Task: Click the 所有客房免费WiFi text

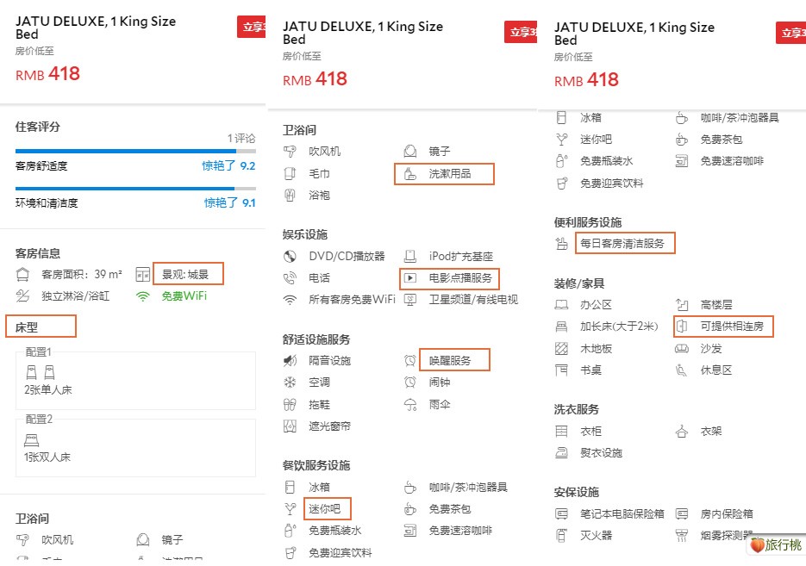Action: [352, 300]
